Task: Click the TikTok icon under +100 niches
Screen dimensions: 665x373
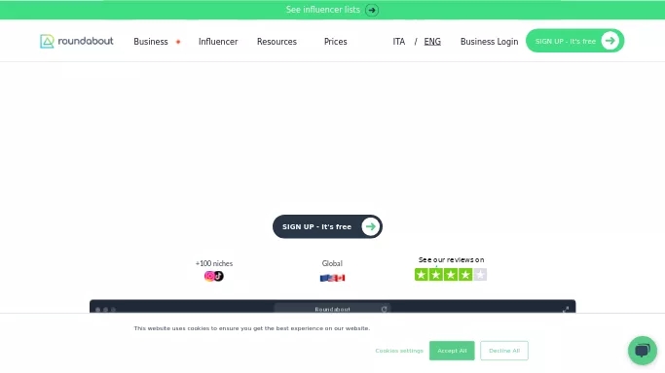Action: (x=219, y=276)
